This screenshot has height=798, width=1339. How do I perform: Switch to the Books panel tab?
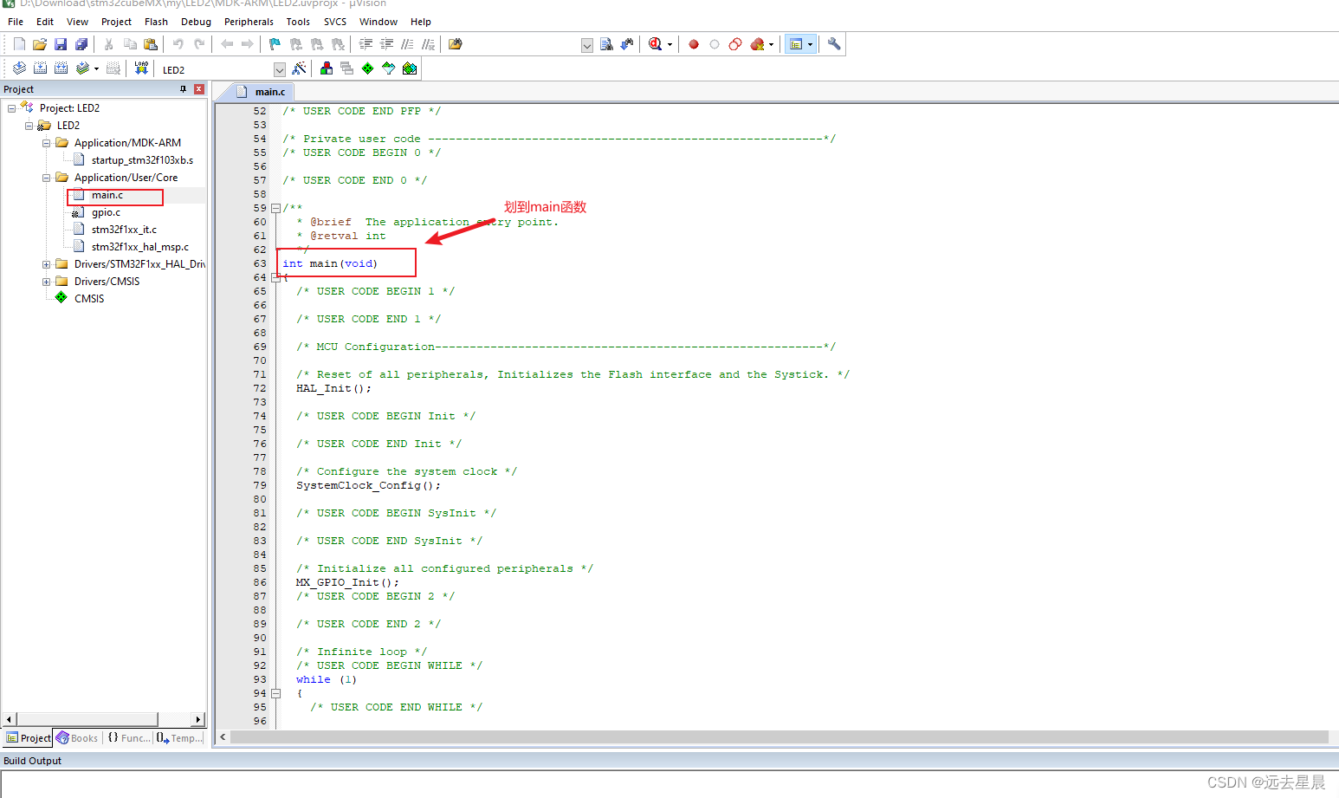coord(77,738)
